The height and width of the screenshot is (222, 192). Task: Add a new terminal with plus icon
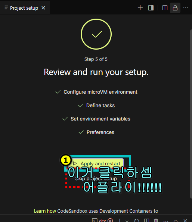[x=120, y=221]
